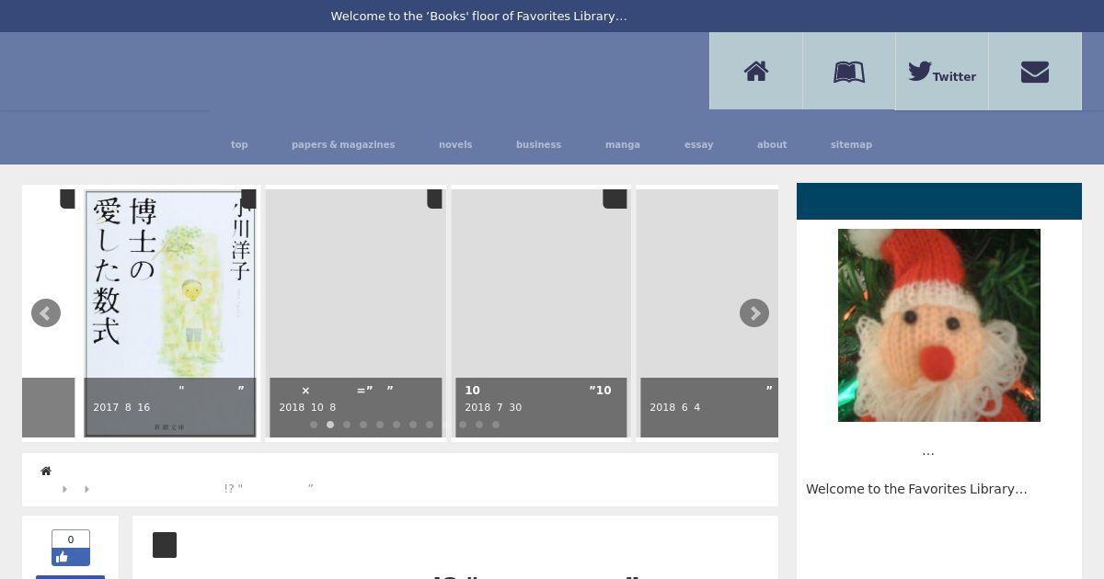Select the fourth carousel pagination dot
This screenshot has height=579, width=1104.
point(363,425)
